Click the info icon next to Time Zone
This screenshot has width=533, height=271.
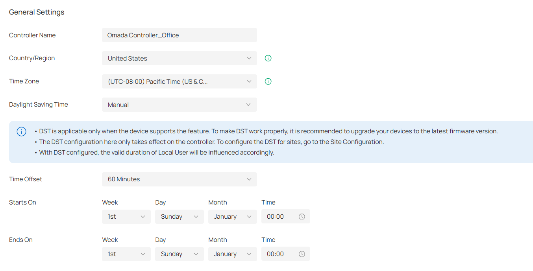(x=268, y=81)
